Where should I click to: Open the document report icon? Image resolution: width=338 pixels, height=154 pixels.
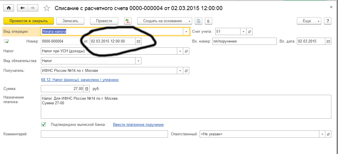coord(198,21)
